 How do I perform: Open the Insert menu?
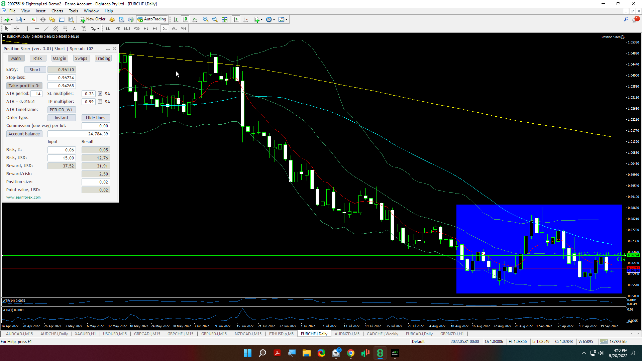40,11
